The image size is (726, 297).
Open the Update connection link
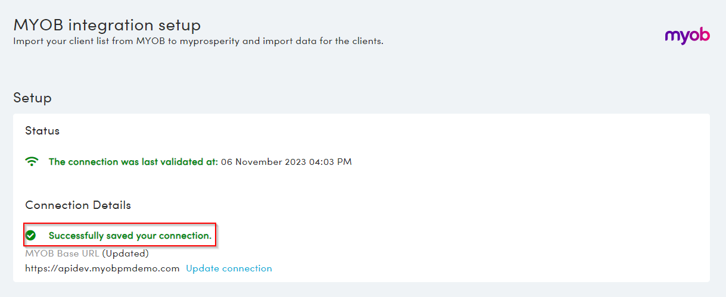point(229,268)
